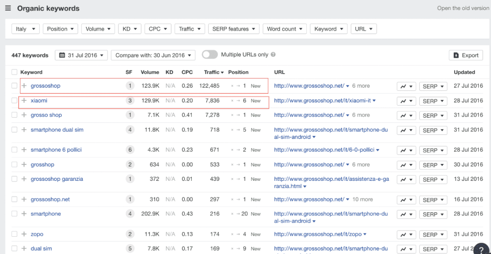This screenshot has height=254, width=491.
Task: Click plus icon next to grosshop
Action: [24, 164]
